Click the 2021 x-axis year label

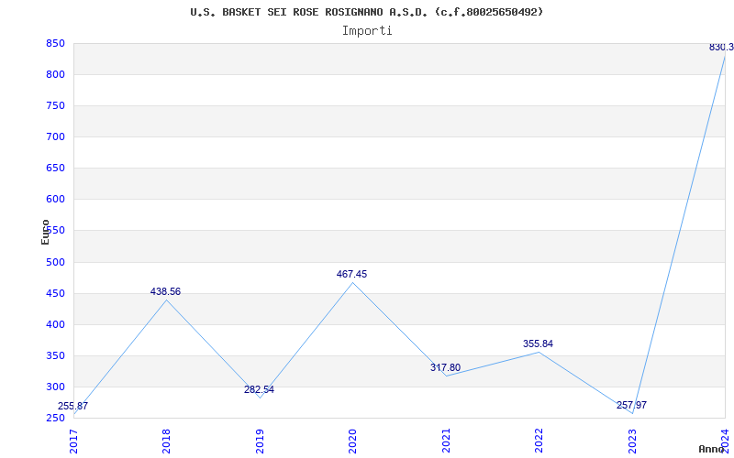click(446, 442)
